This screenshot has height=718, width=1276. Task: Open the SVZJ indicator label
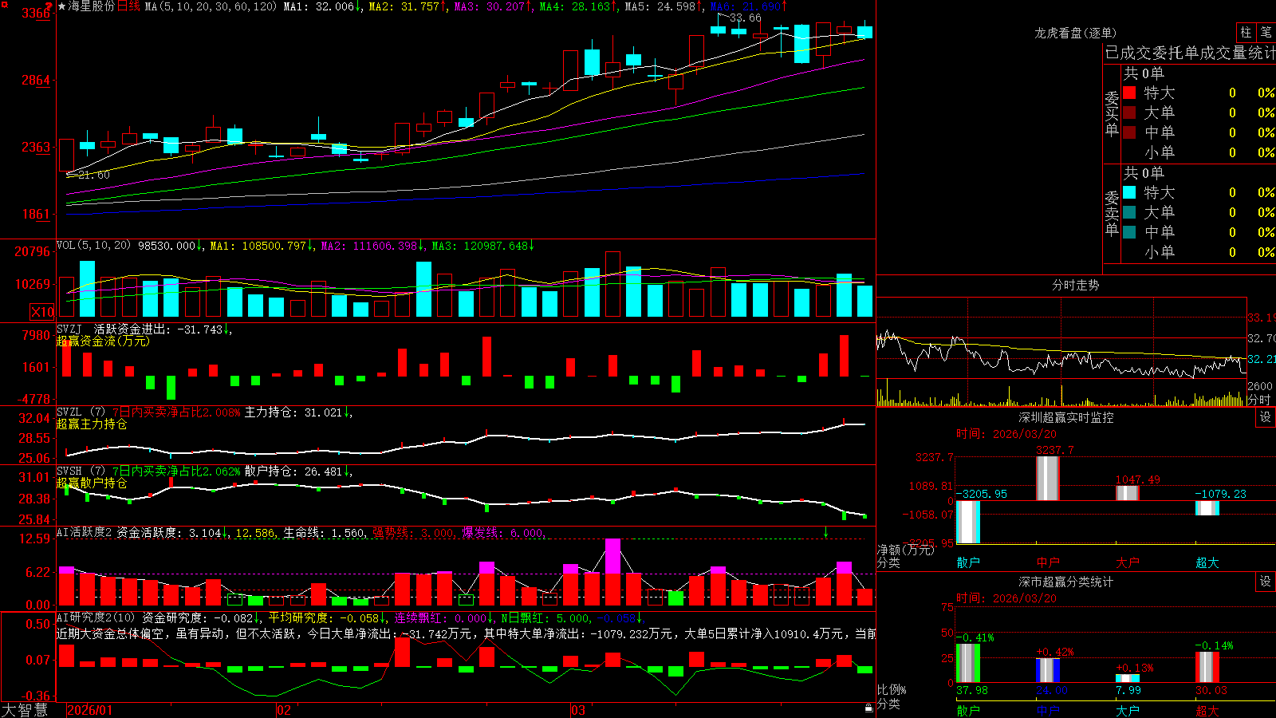coord(69,329)
